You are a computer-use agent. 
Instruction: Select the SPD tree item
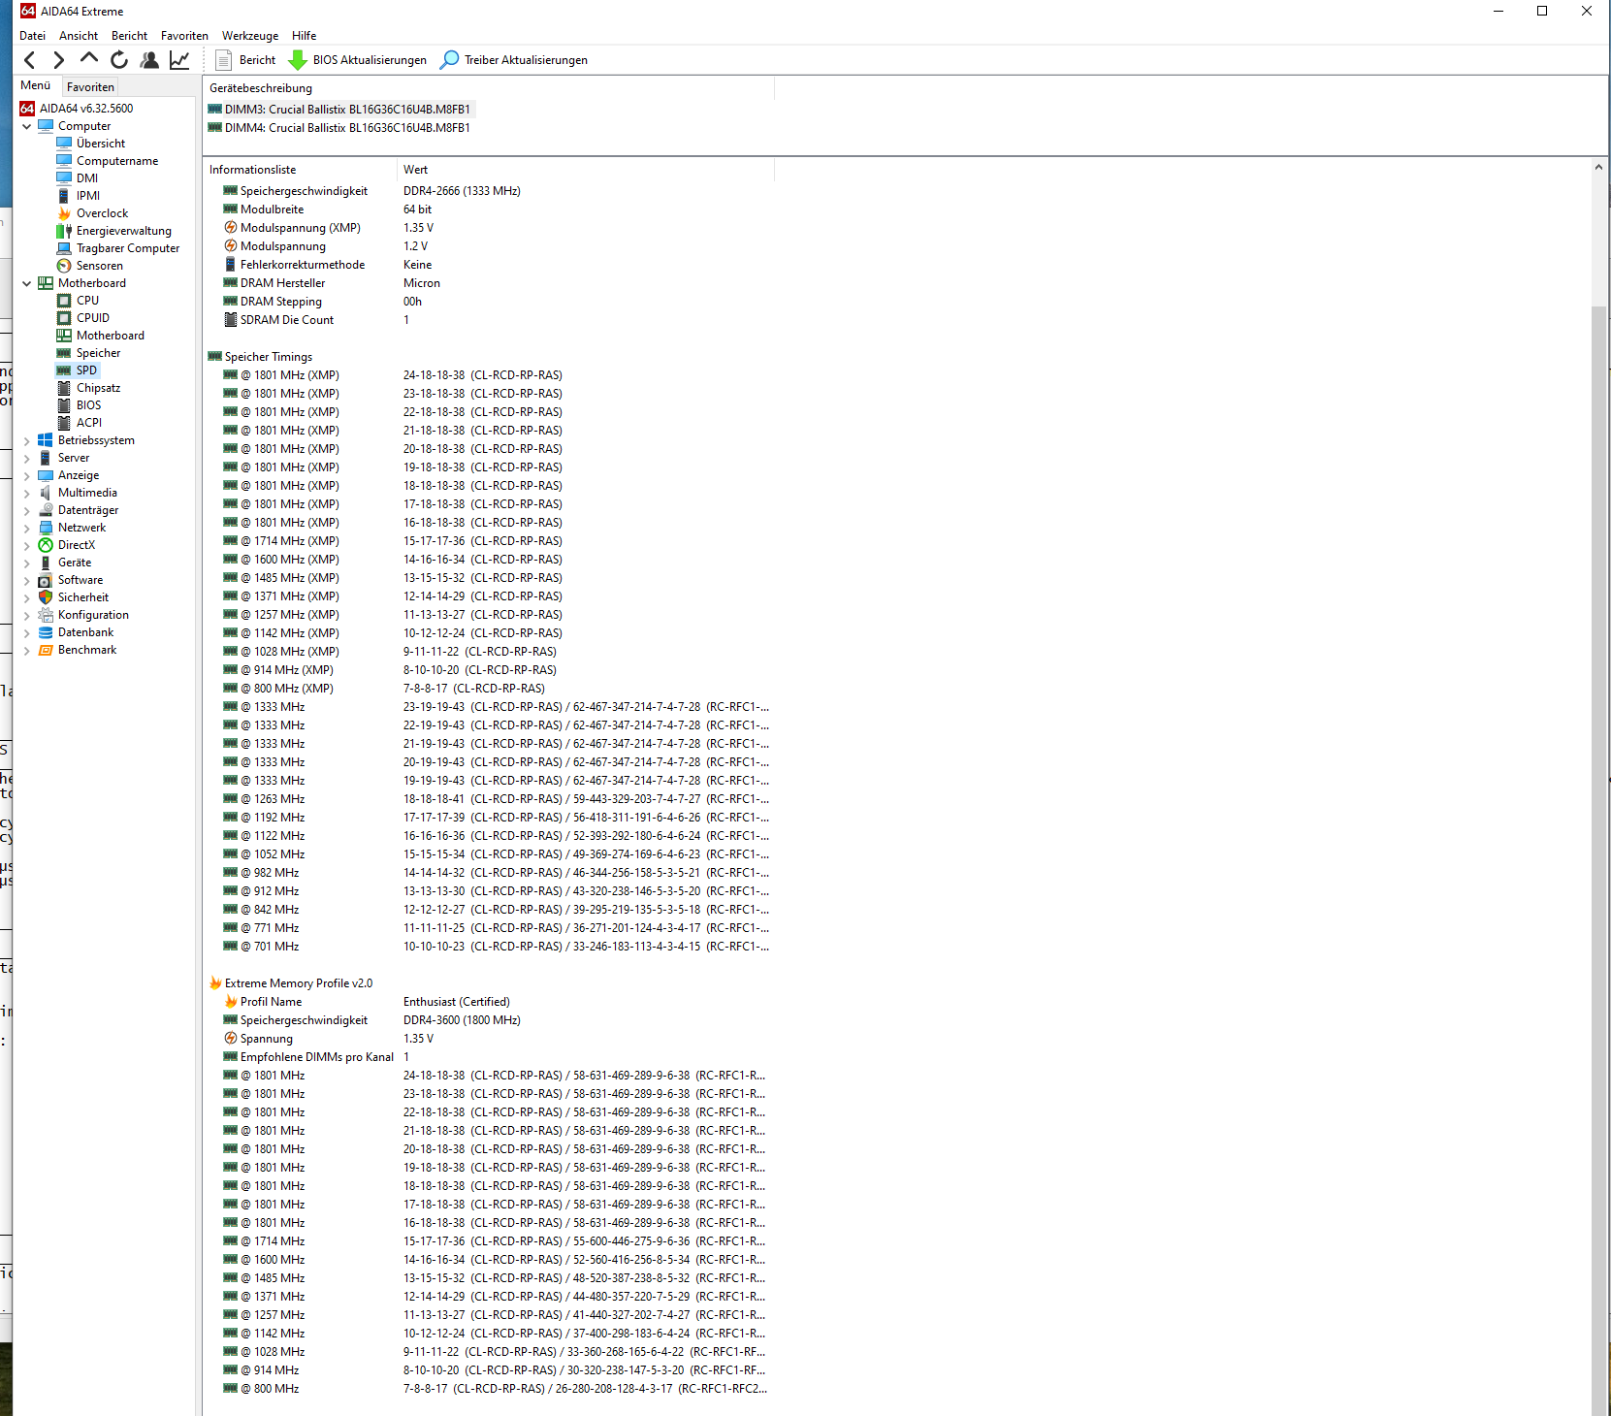[86, 370]
